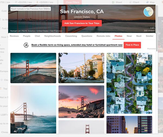Switch to the Reviews tab
This screenshot has height=137, width=163.
click(14, 36)
